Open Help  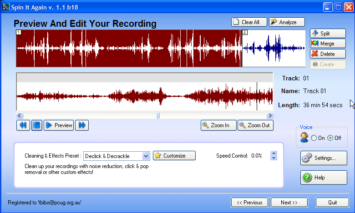(324, 178)
